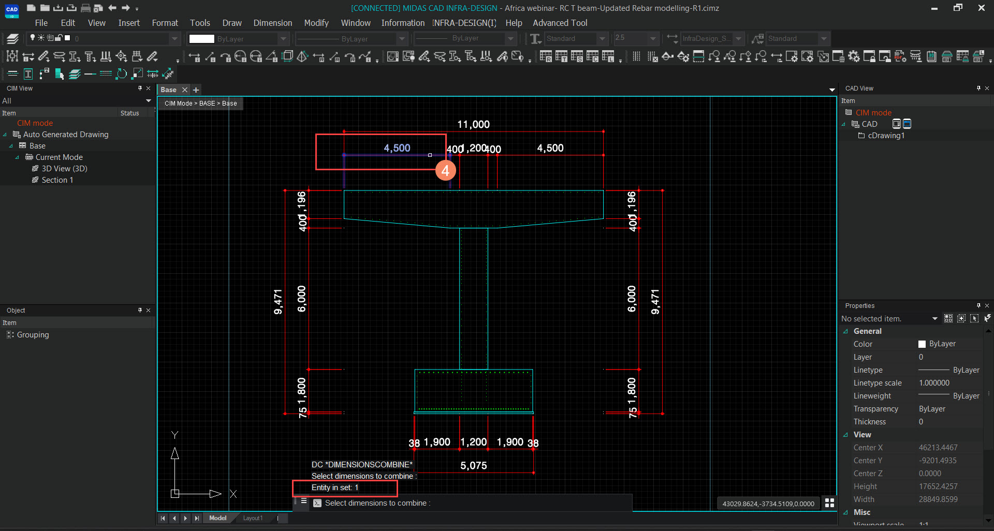Open the Modify menu
The image size is (994, 531).
[316, 23]
